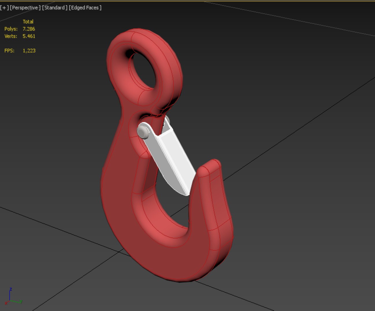Image resolution: width=375 pixels, height=311 pixels.
Task: Click the 'Total' statistics header
Action: 28,22
